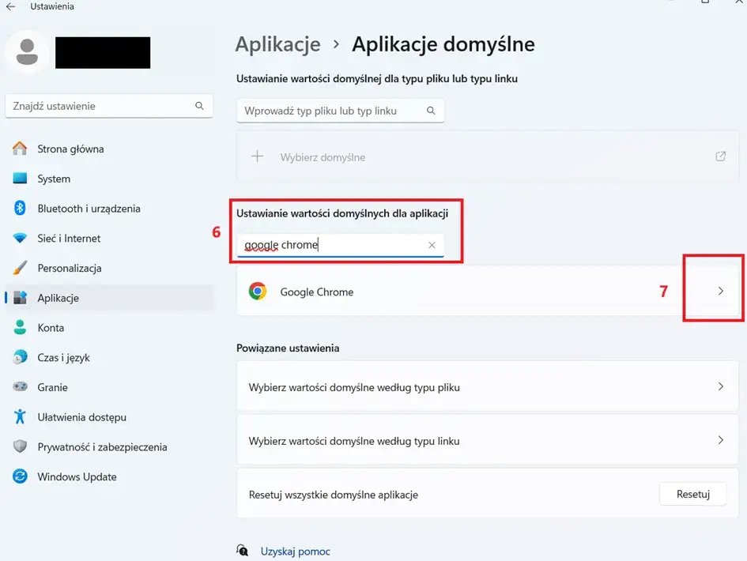Expand the Google Chrome entry chevron
This screenshot has height=561, width=747.
pos(720,291)
